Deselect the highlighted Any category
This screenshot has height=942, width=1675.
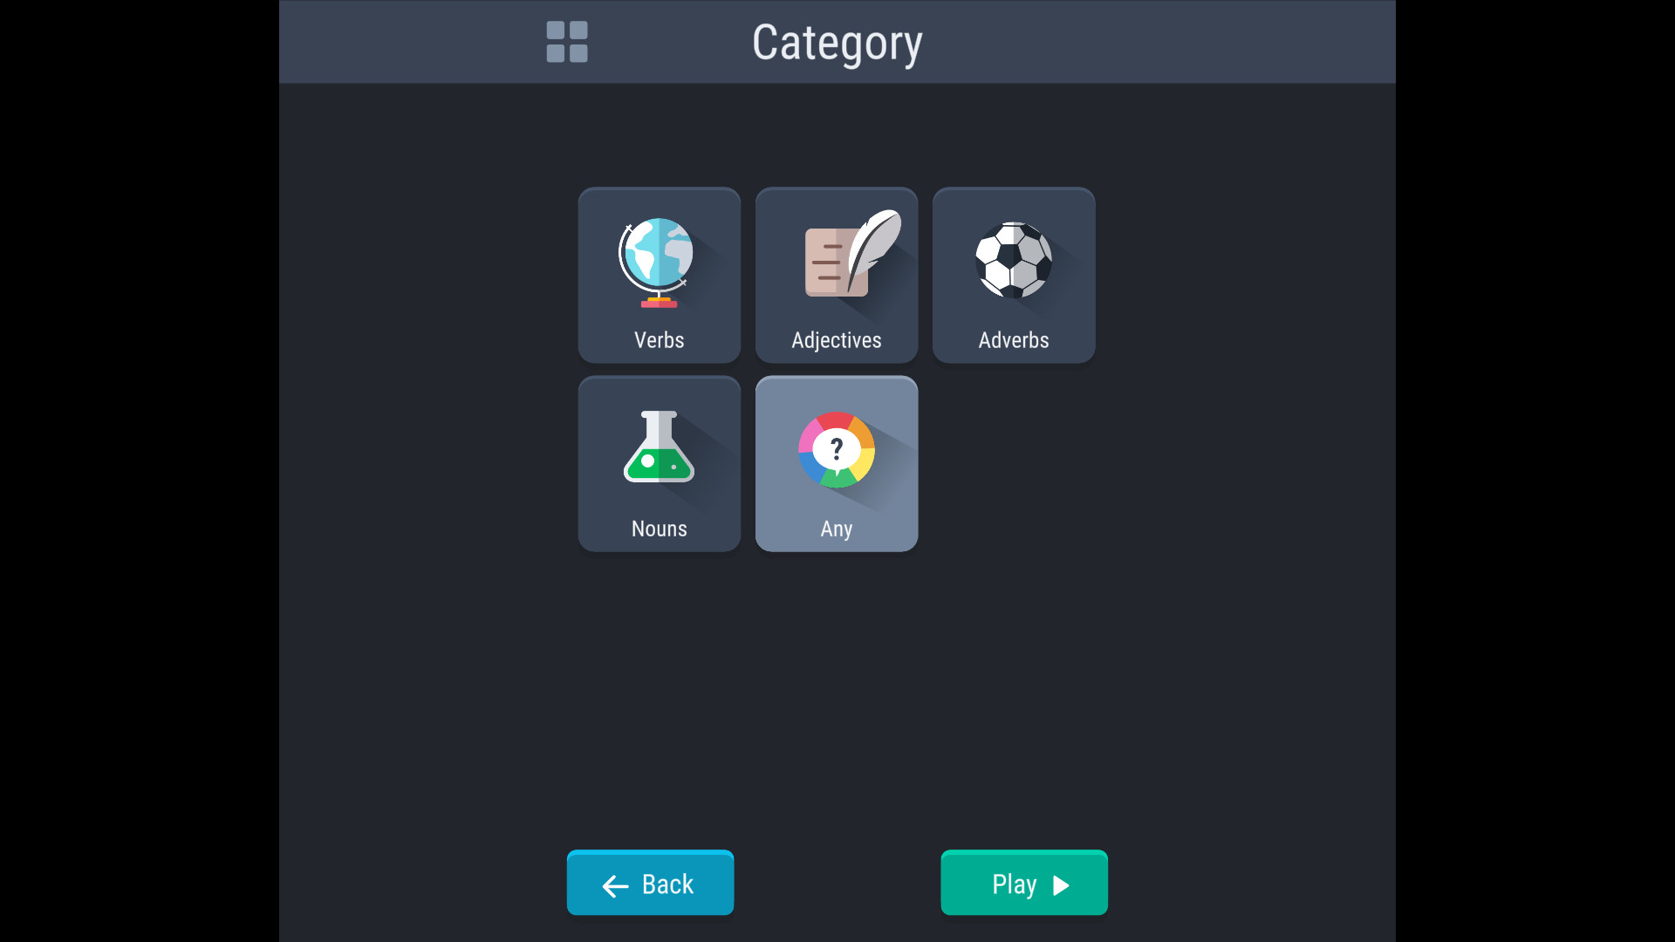[x=836, y=464]
